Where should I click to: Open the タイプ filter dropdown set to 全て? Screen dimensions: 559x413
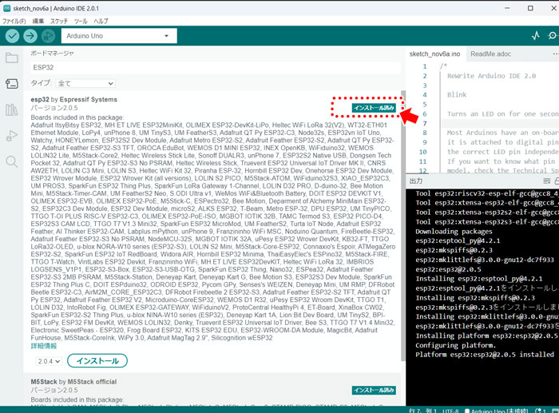coord(85,83)
